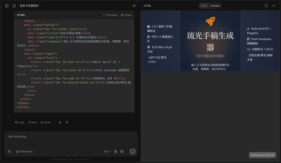Enable Researcher mode
Image resolution: width=281 pixels, height=163 pixels.
pyautogui.click(x=24, y=151)
